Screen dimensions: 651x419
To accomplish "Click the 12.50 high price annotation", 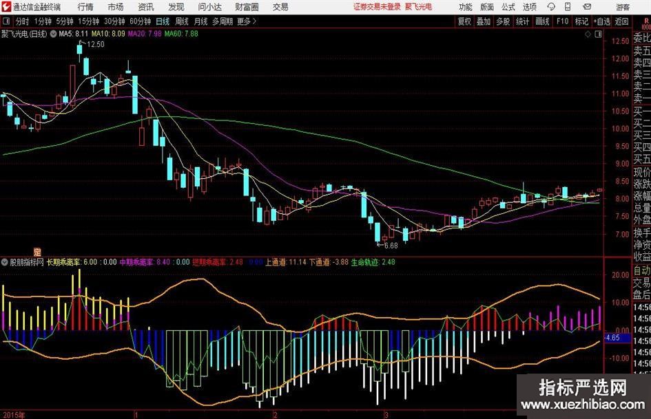I will [95, 44].
